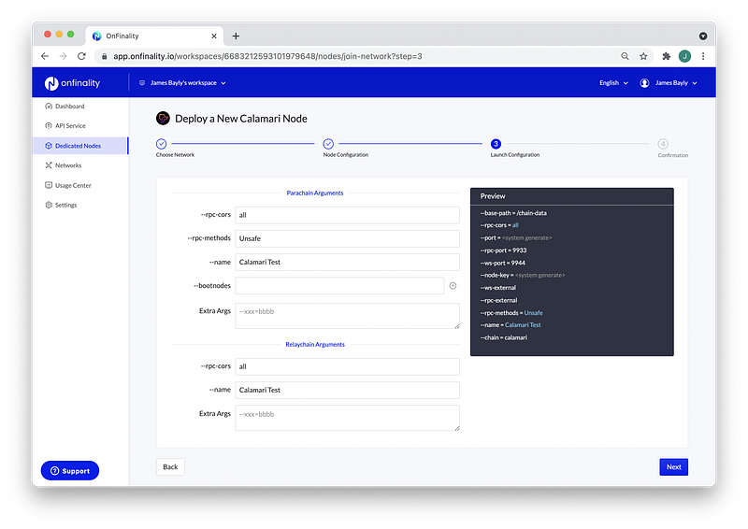The width and height of the screenshot is (748, 529).
Task: Open browser extensions puzzle icon
Action: tap(666, 56)
